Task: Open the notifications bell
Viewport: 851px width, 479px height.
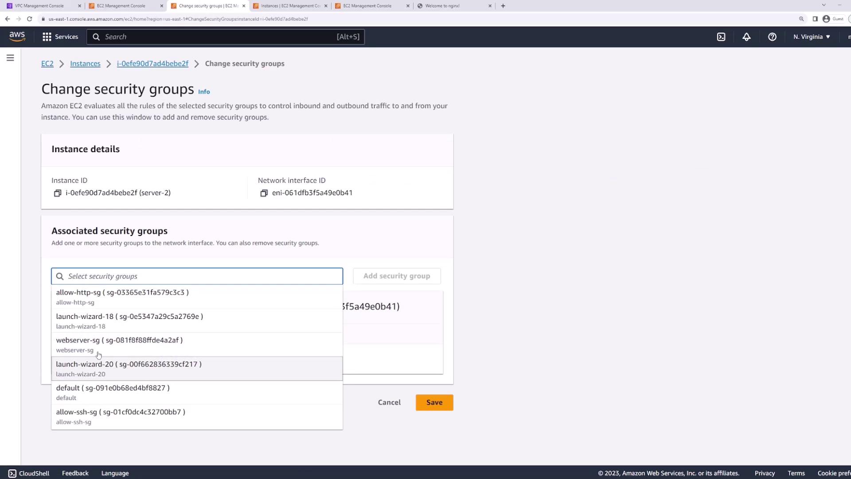Action: [746, 37]
